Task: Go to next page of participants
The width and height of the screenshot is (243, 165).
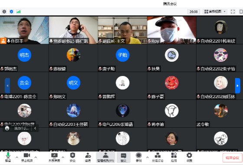Action: (x=238, y=86)
